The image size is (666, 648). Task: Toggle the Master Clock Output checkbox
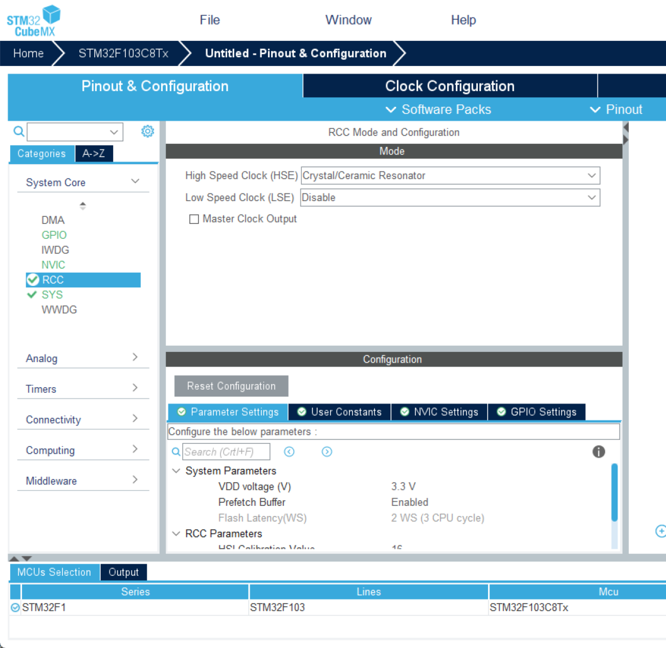194,219
